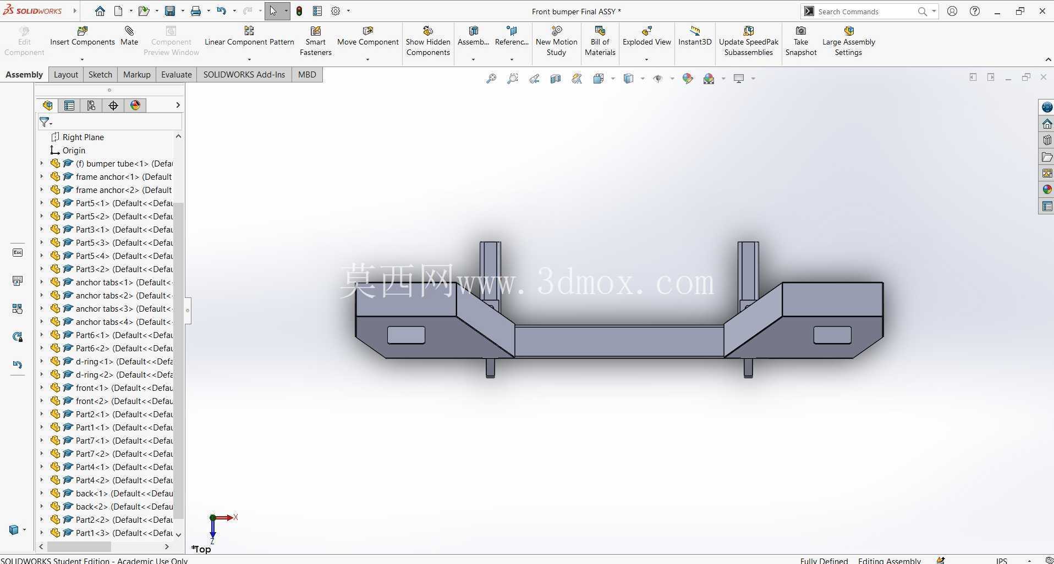Open the PropertyManager tab icon

[x=69, y=105]
